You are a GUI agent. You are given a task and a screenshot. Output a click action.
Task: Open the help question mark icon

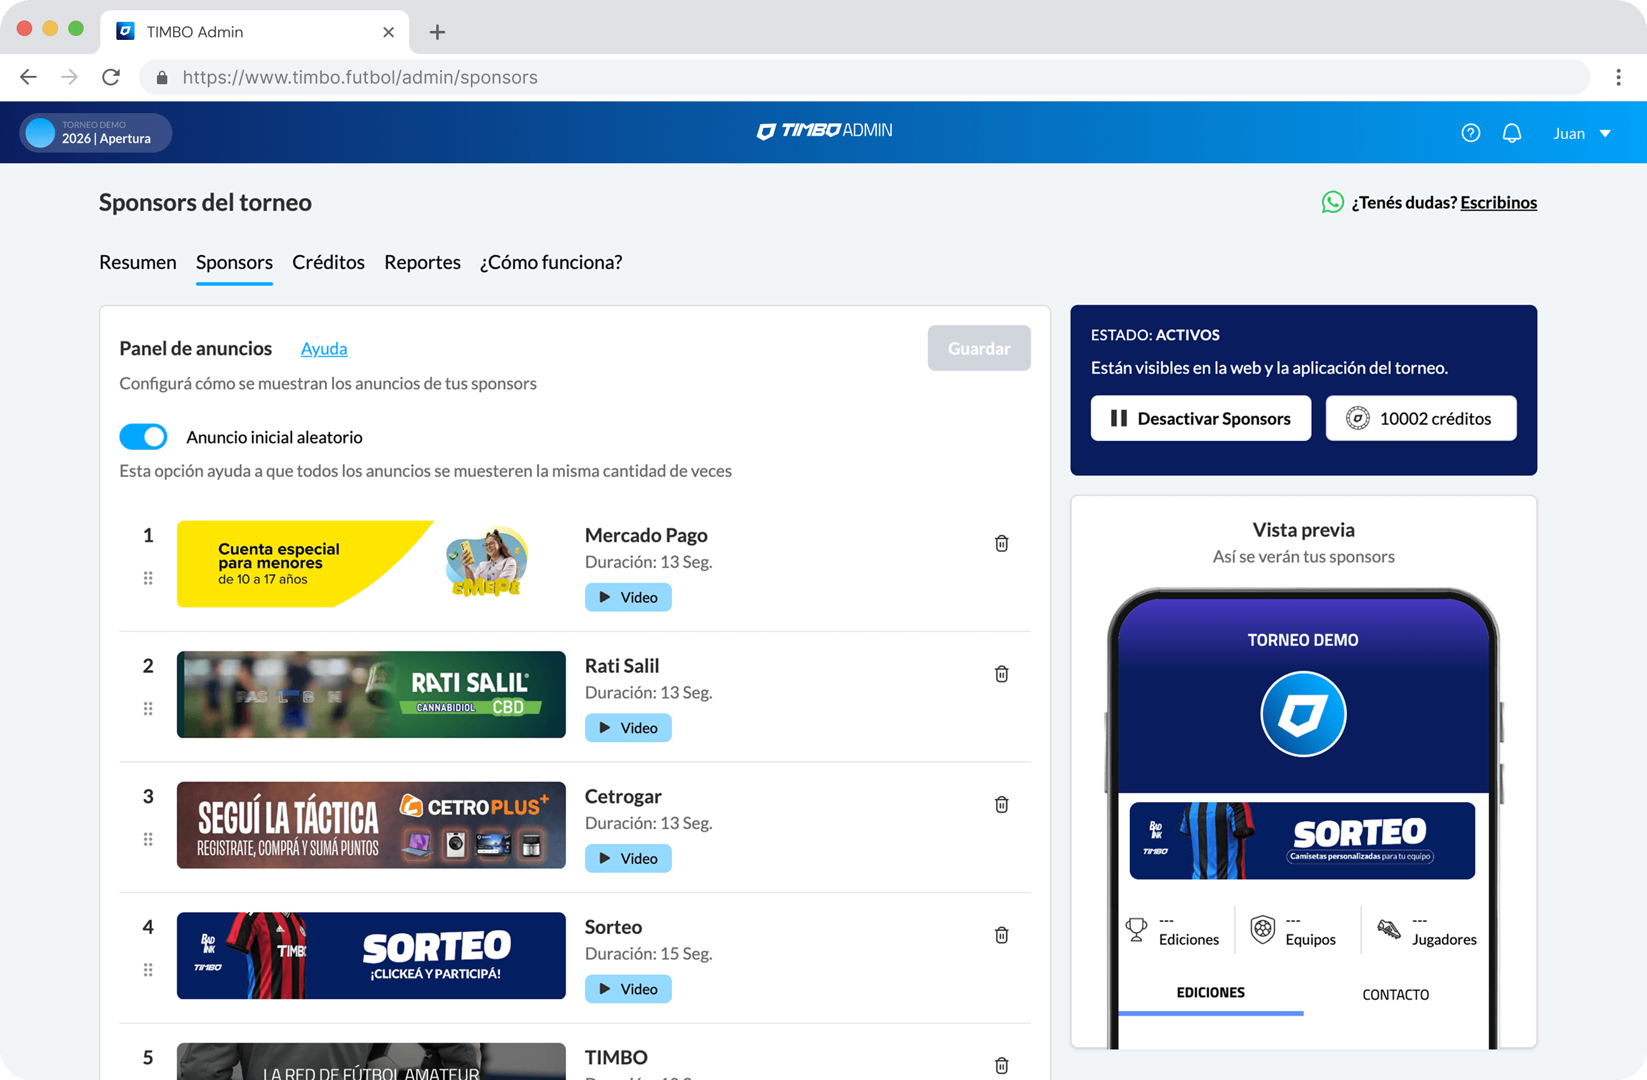coord(1471,133)
